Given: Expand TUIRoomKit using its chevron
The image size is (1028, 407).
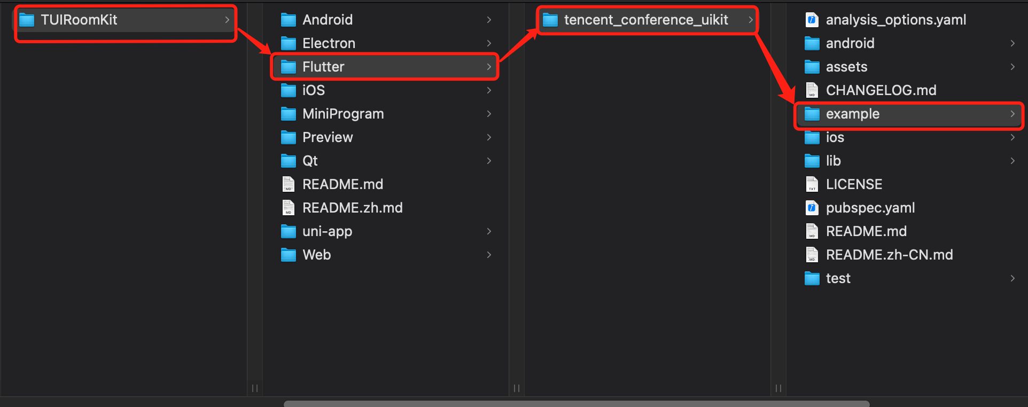Looking at the screenshot, I should point(227,20).
